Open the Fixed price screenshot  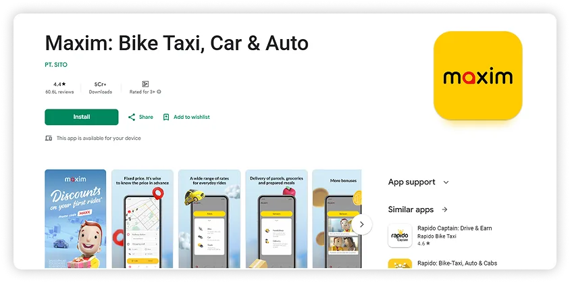click(x=142, y=218)
